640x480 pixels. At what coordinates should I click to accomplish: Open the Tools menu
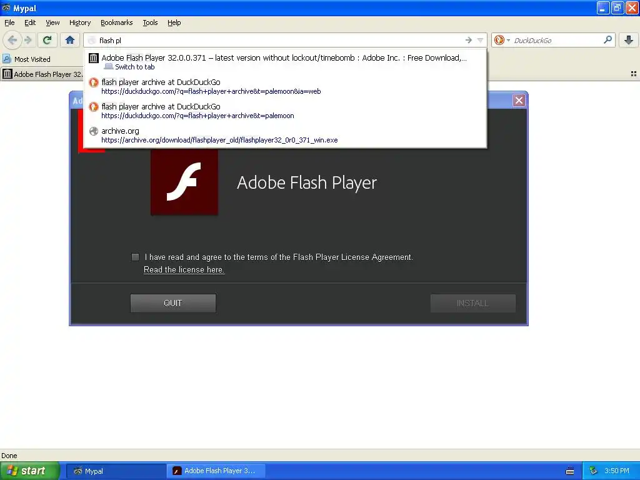[150, 22]
